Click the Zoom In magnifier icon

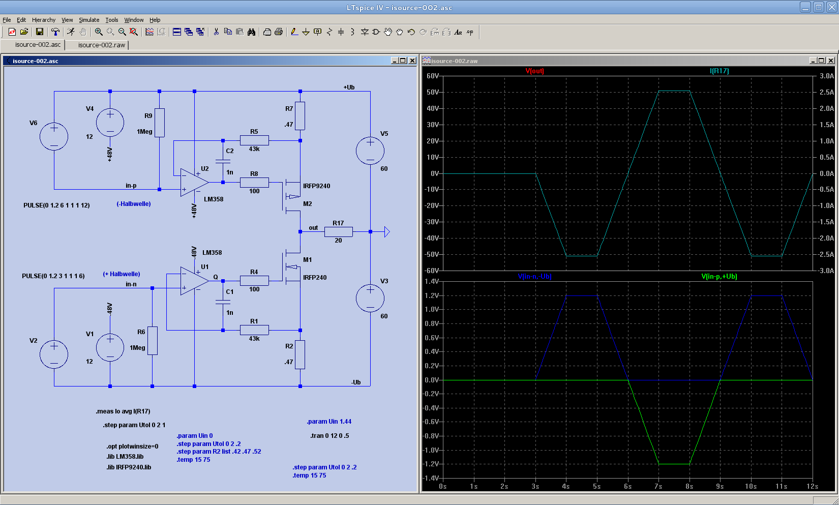pos(99,32)
